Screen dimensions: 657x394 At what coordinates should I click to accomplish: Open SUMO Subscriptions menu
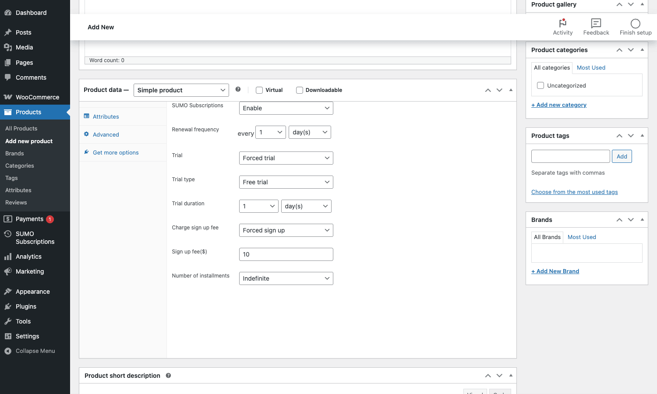[x=35, y=238]
